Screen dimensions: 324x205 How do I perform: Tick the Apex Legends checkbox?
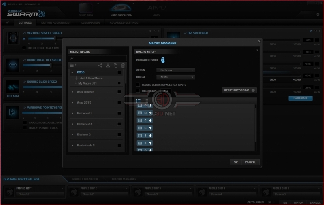coord(119,92)
